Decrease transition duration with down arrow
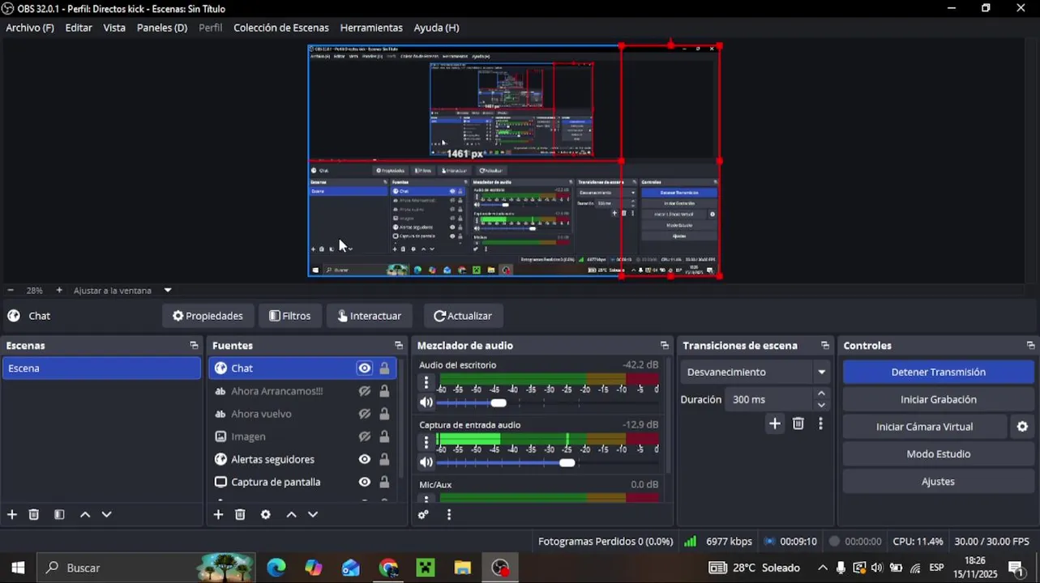Screen dimensions: 1040x583 821,405
